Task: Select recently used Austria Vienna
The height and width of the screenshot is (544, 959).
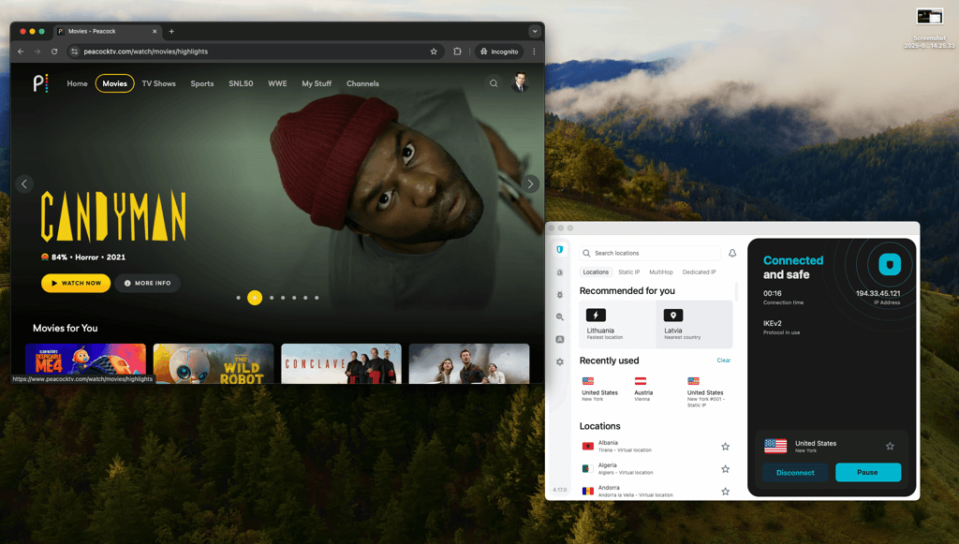Action: tap(642, 390)
